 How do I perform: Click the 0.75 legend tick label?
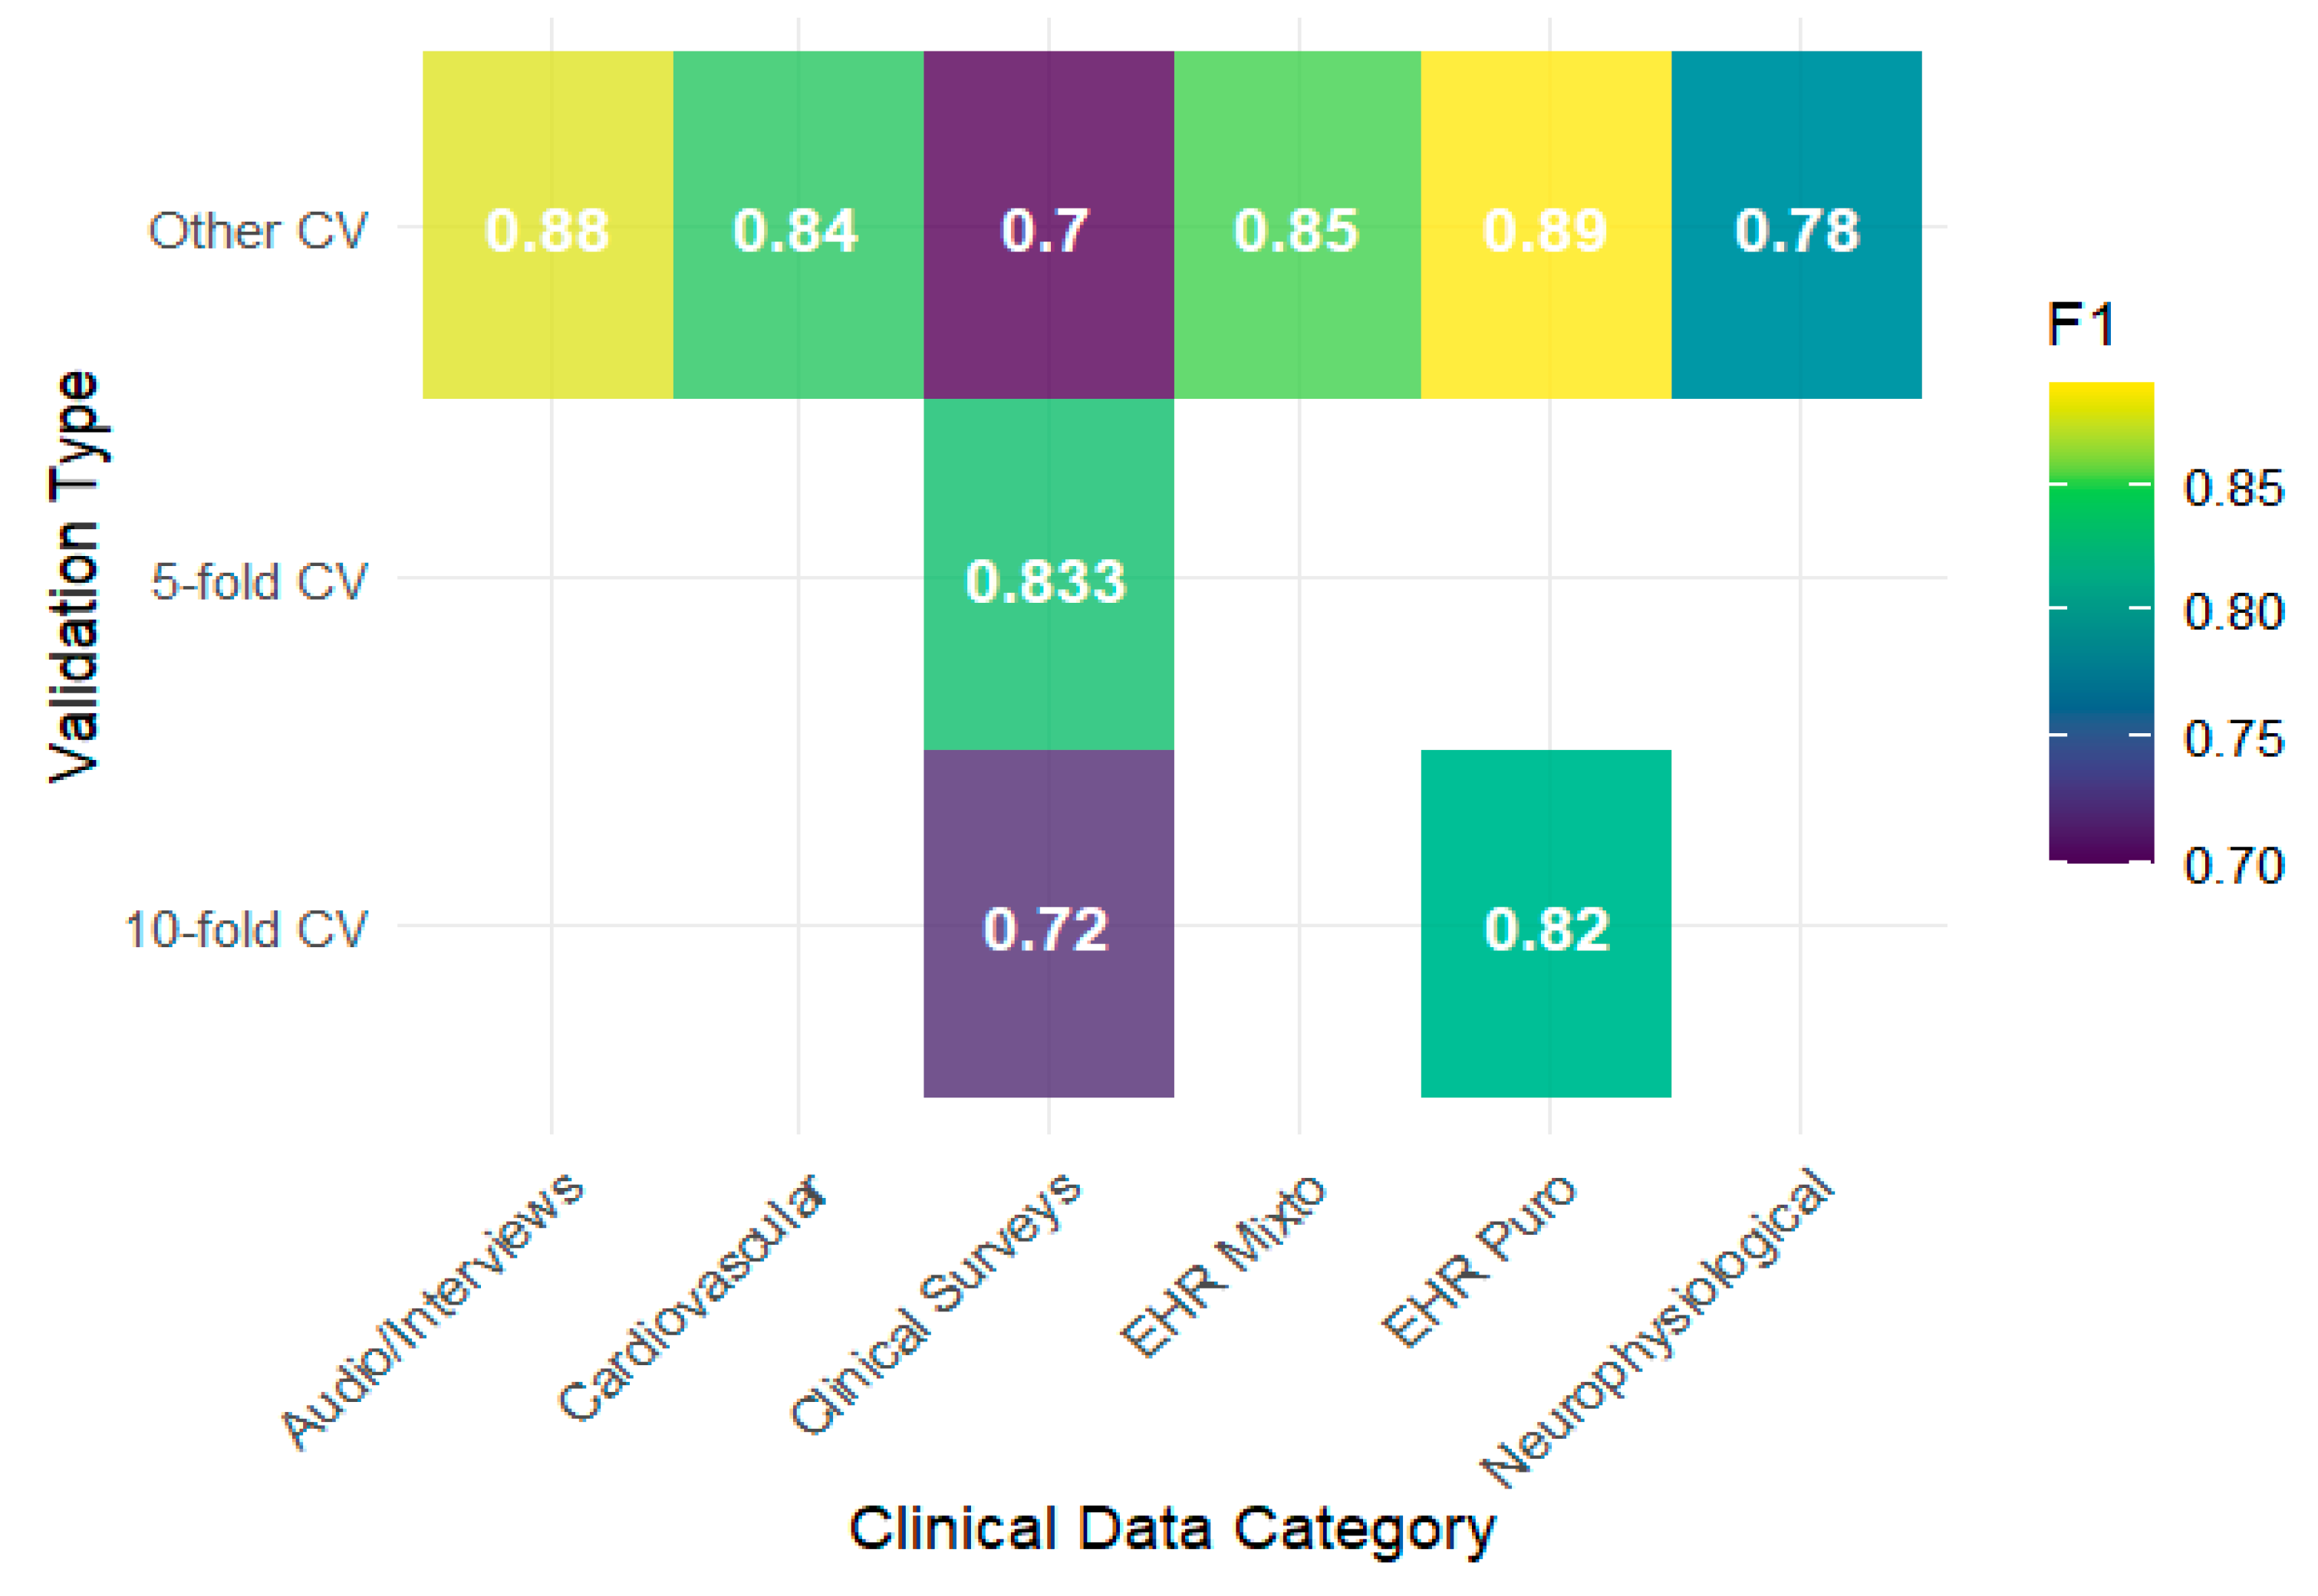pyautogui.click(x=2233, y=738)
